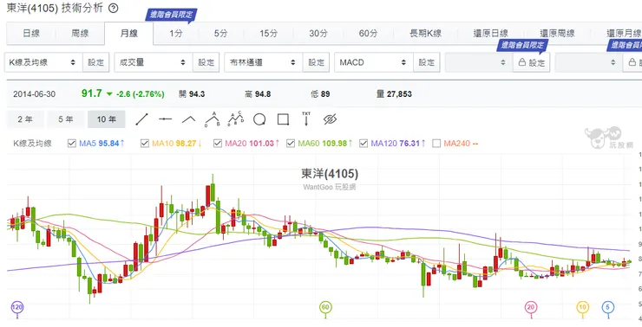
Task: Click the MA120 purple marker pin
Action: tap(16, 308)
